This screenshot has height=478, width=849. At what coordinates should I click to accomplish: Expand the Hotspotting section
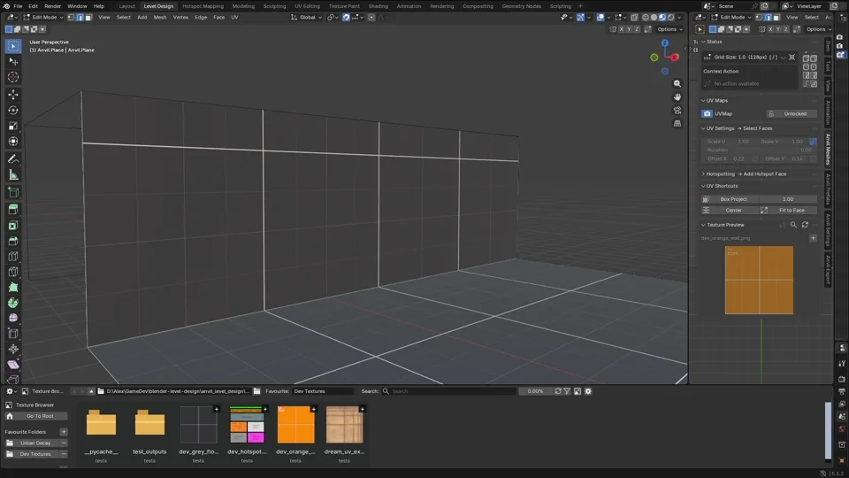(703, 174)
